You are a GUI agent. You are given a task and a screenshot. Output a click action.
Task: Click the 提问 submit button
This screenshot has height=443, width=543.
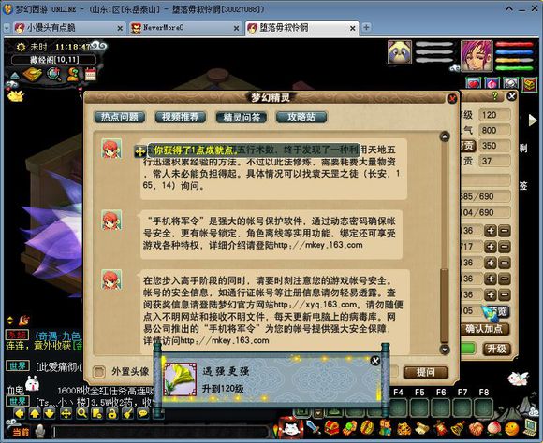pyautogui.click(x=426, y=372)
